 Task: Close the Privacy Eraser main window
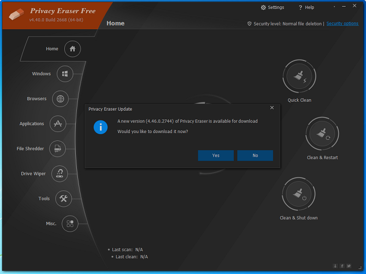[354, 6]
